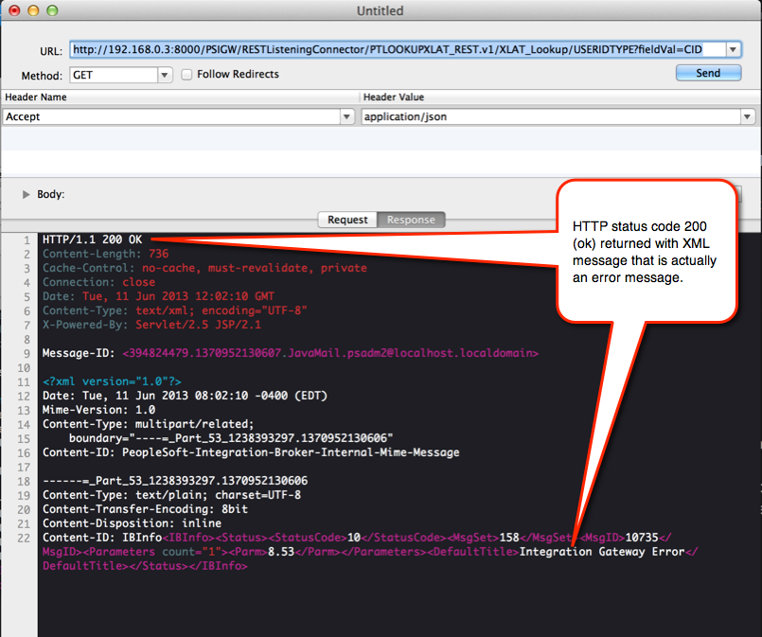Click the Date: Tue, 11 Jun 2013 12:02:10 GMT line
This screenshot has height=637, width=762.
coord(158,296)
